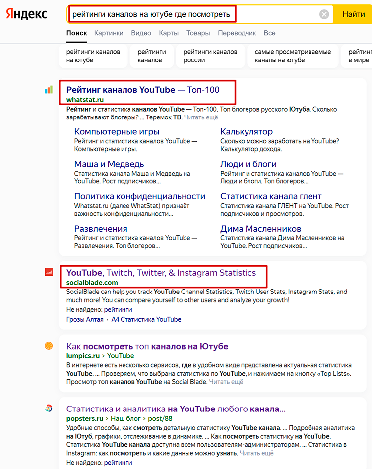The image size is (372, 469).
Task: Click 'рейтинги' link under socialblade result
Action: [118, 309]
